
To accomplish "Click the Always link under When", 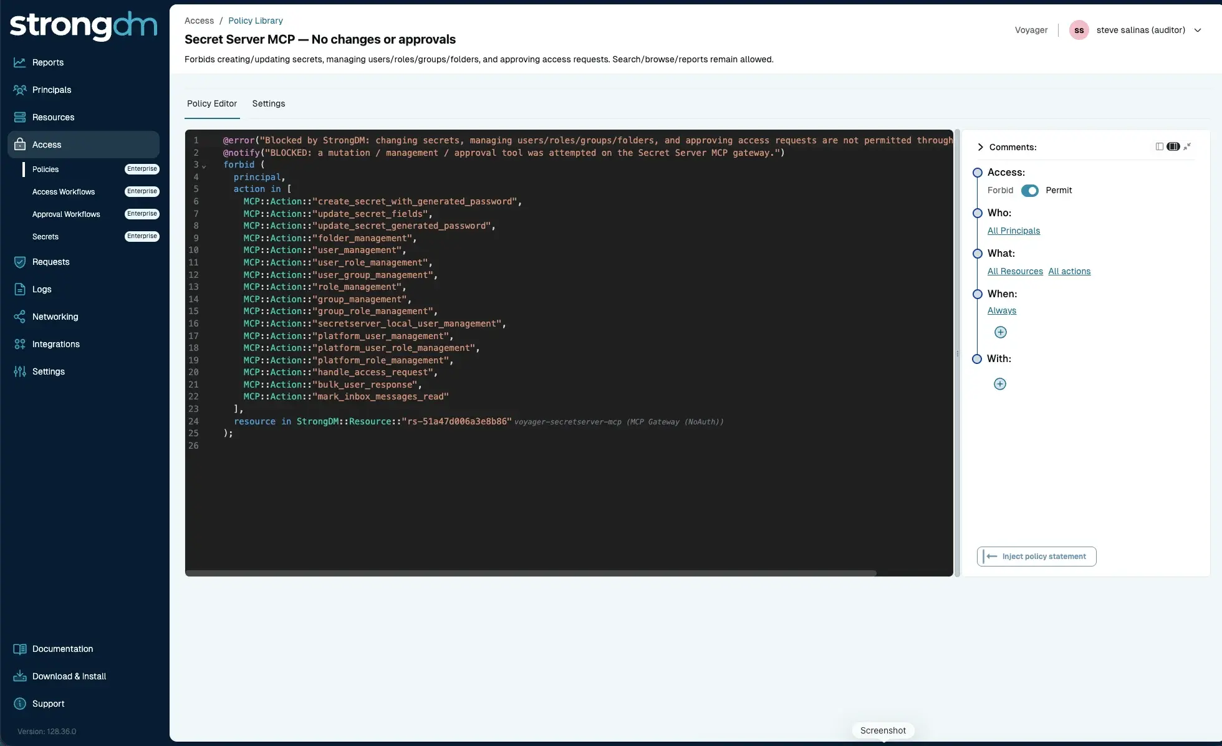I will [1002, 310].
